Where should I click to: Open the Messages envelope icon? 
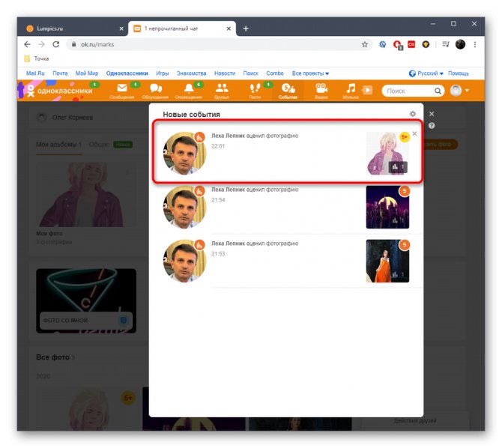[122, 88]
